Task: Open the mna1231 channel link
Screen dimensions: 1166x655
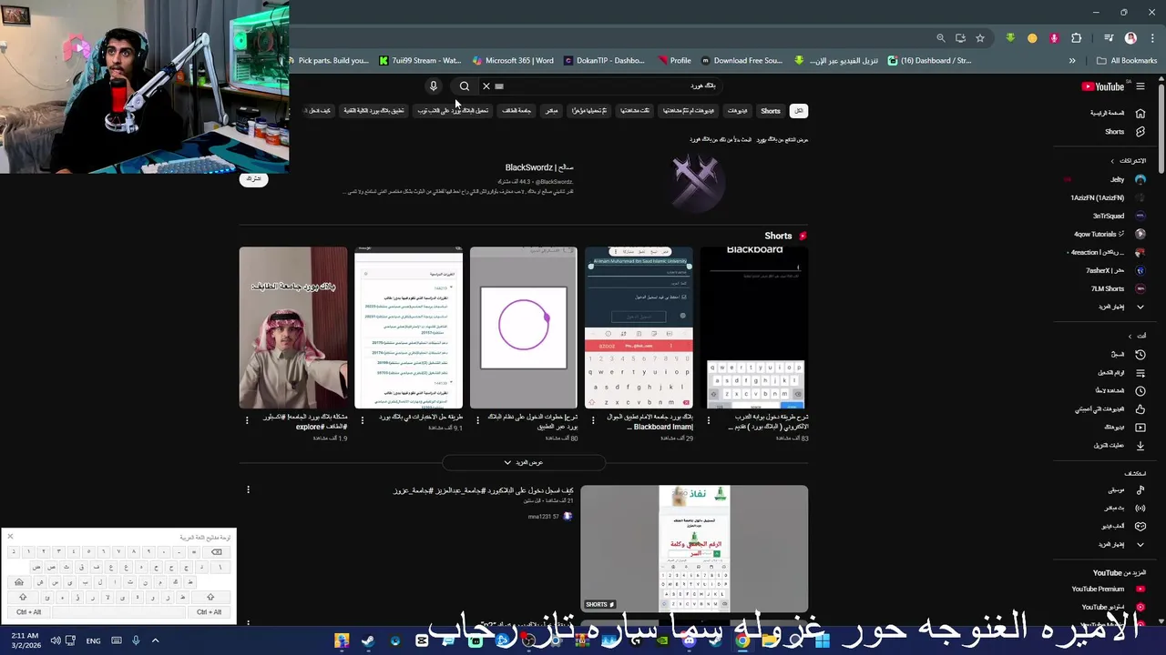Action: click(x=543, y=517)
